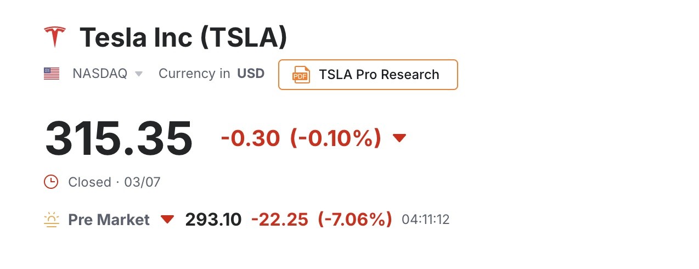The height and width of the screenshot is (269, 699).
Task: Click the 315.35 closing price
Action: 119,138
